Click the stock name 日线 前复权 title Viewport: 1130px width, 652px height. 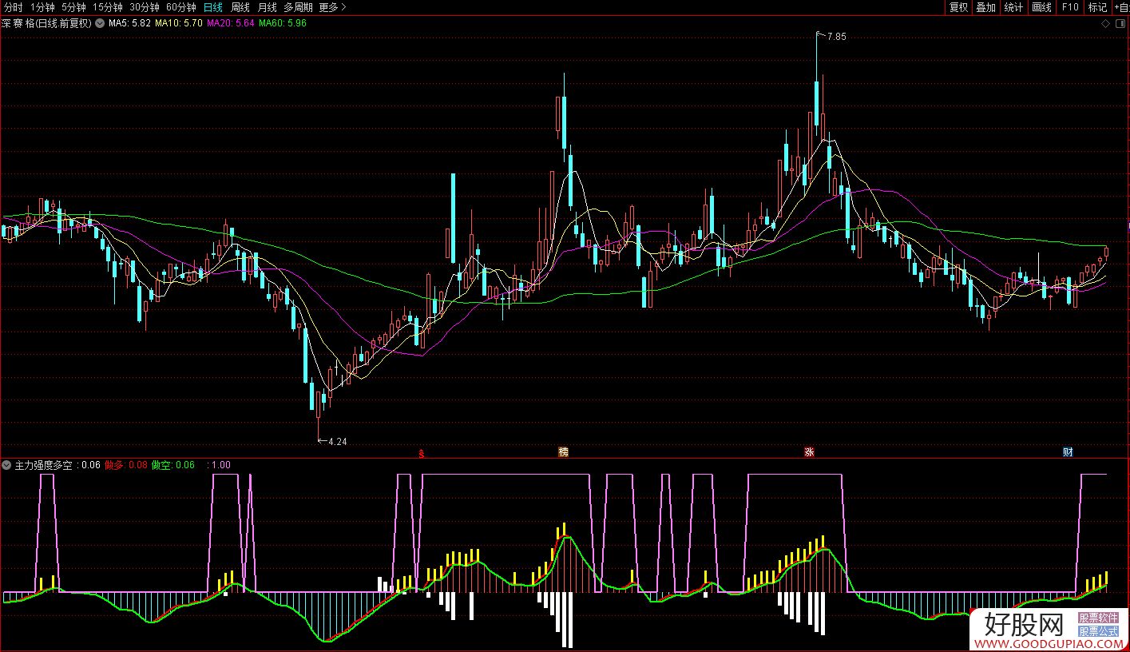pyautogui.click(x=46, y=23)
